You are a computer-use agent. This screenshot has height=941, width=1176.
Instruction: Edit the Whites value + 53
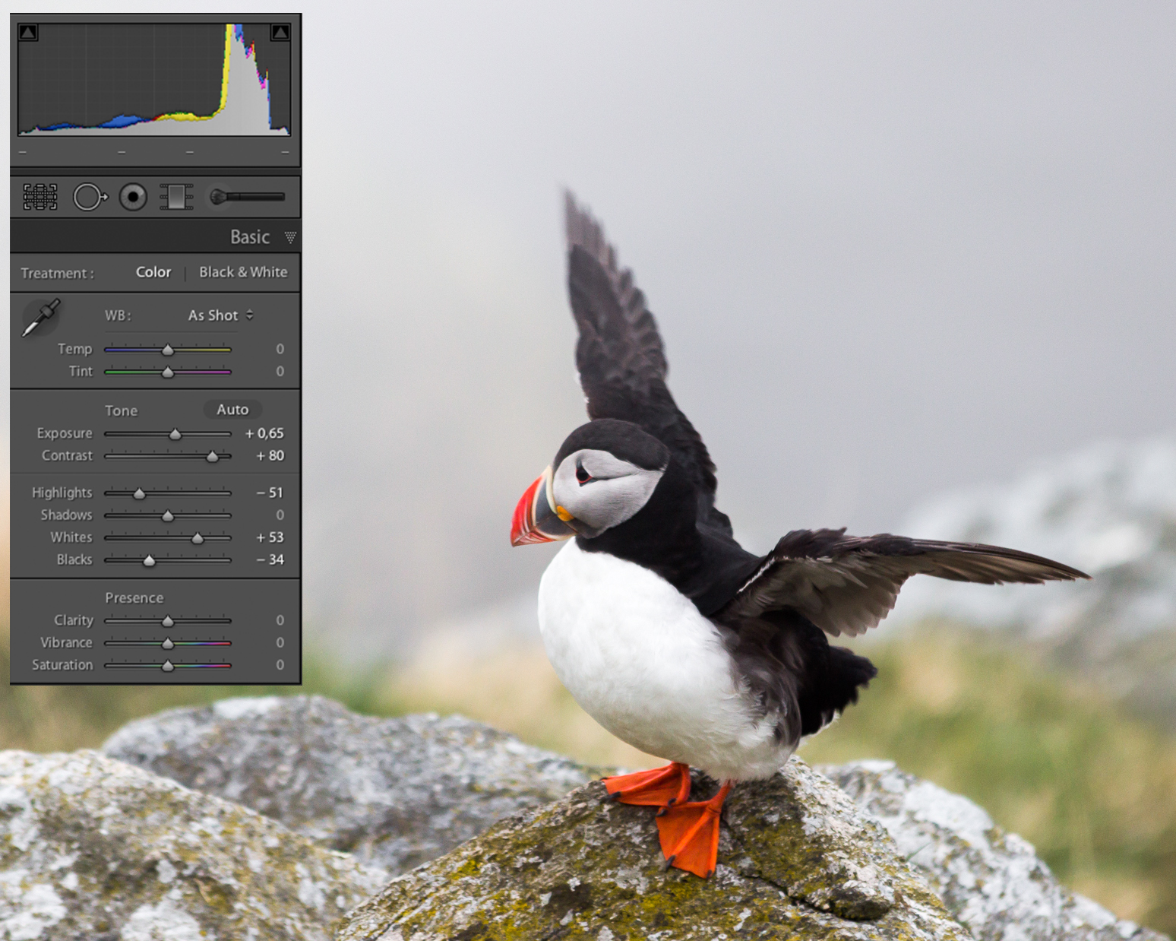click(270, 537)
